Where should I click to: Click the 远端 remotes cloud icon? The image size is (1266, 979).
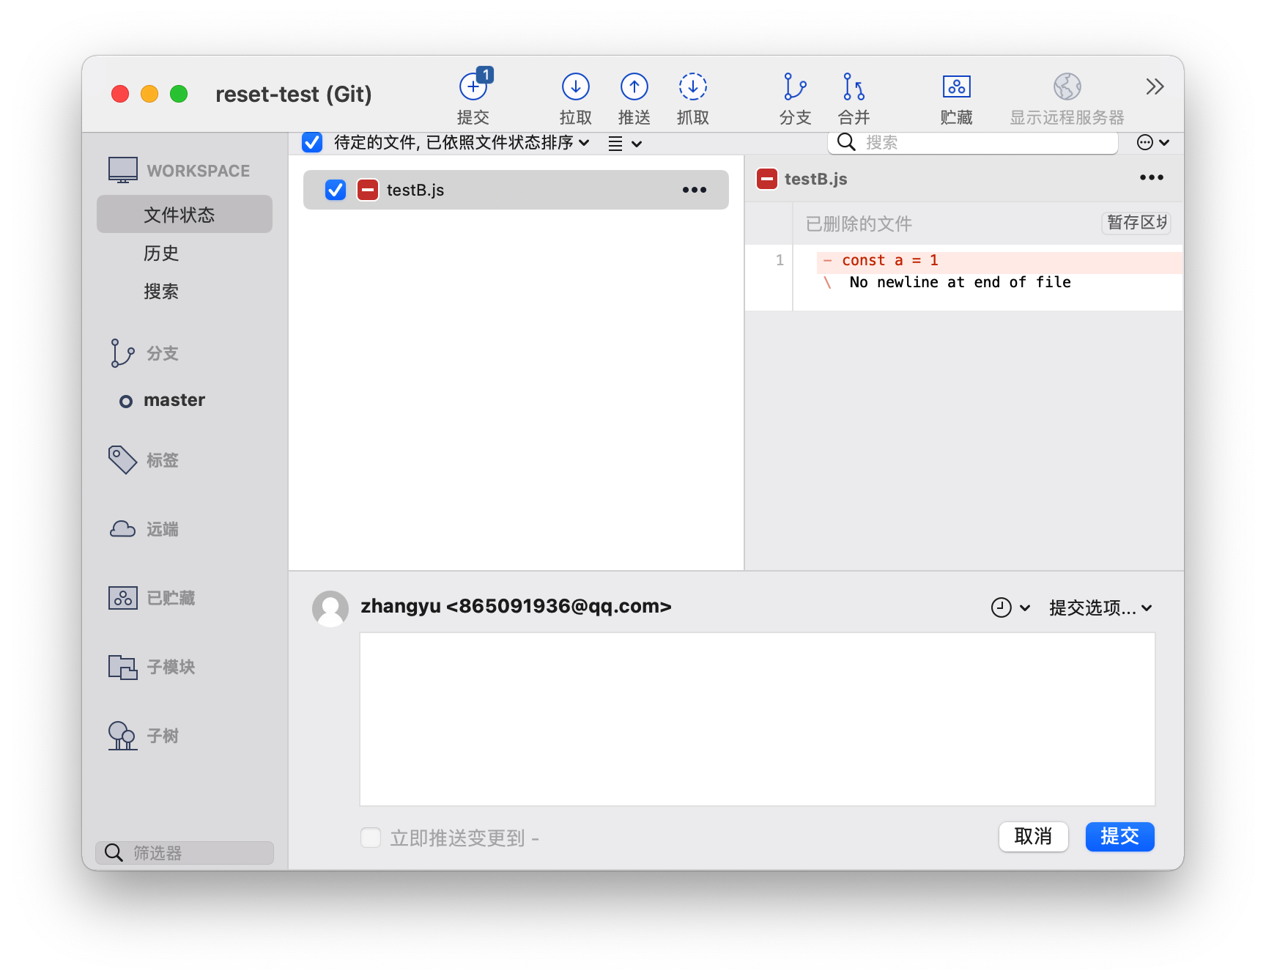click(122, 529)
